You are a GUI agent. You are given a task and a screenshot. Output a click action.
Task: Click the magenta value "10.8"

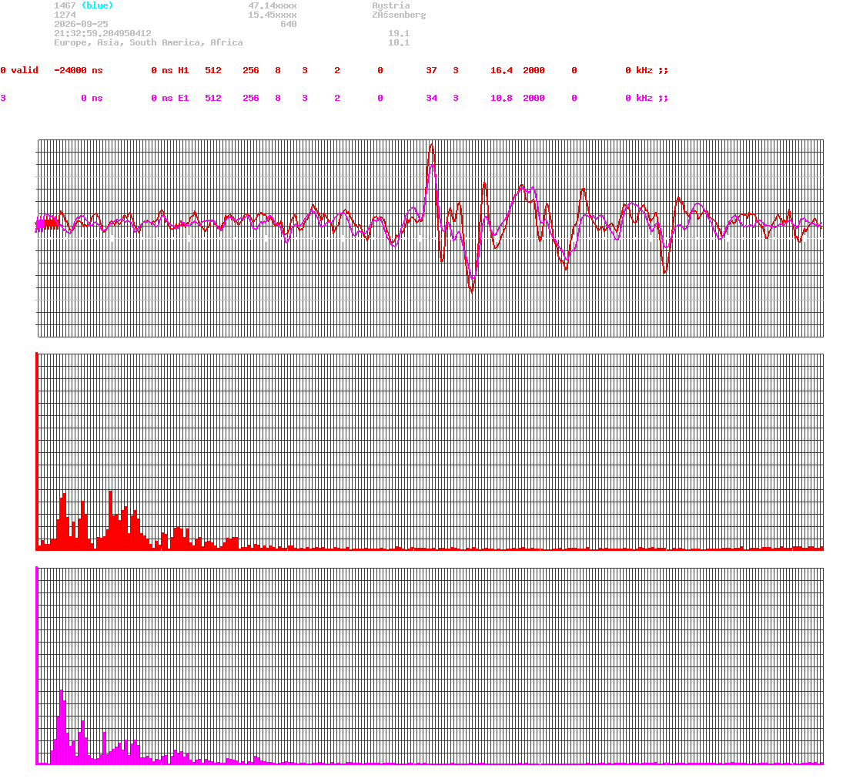pyautogui.click(x=501, y=98)
